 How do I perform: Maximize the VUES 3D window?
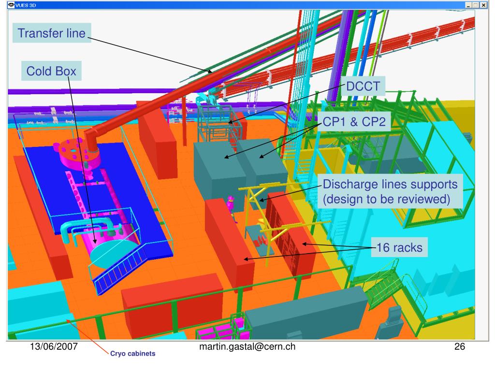point(476,5)
